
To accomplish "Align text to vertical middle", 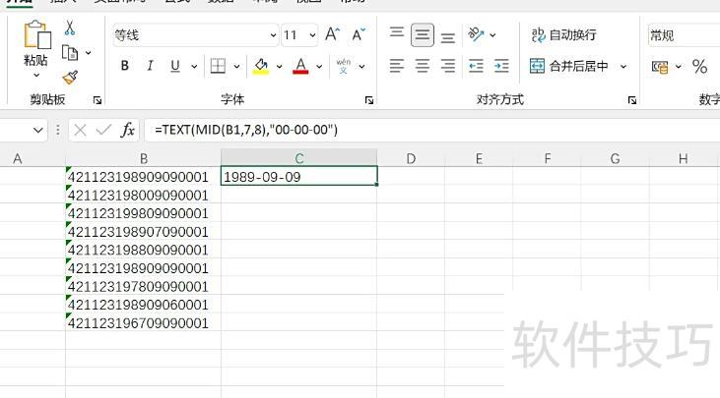I will 423,34.
